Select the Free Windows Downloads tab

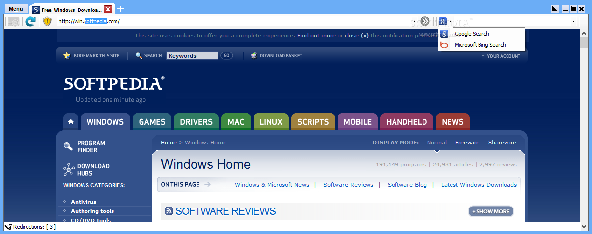click(72, 9)
